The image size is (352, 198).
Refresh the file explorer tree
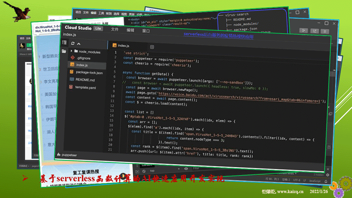[x=73, y=43]
